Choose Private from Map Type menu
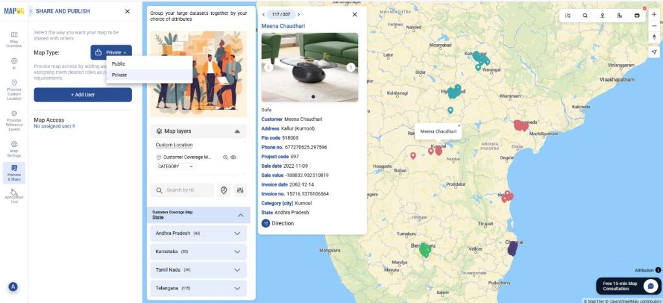 (x=150, y=75)
